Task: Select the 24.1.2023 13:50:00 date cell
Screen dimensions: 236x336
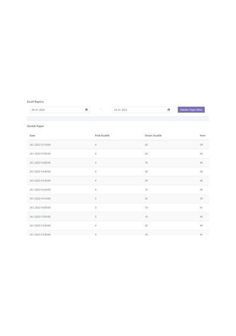Action: (x=40, y=217)
